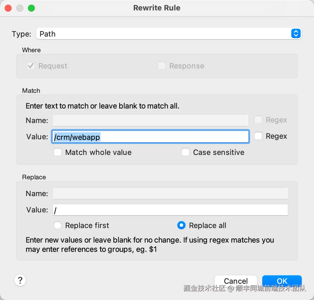This screenshot has height=300, width=314.
Task: Enable the Regex checkbox for Match Value
Action: pos(258,136)
